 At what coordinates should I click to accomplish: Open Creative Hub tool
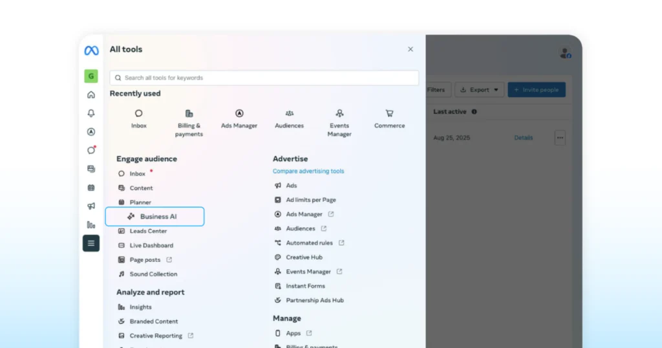tap(304, 257)
